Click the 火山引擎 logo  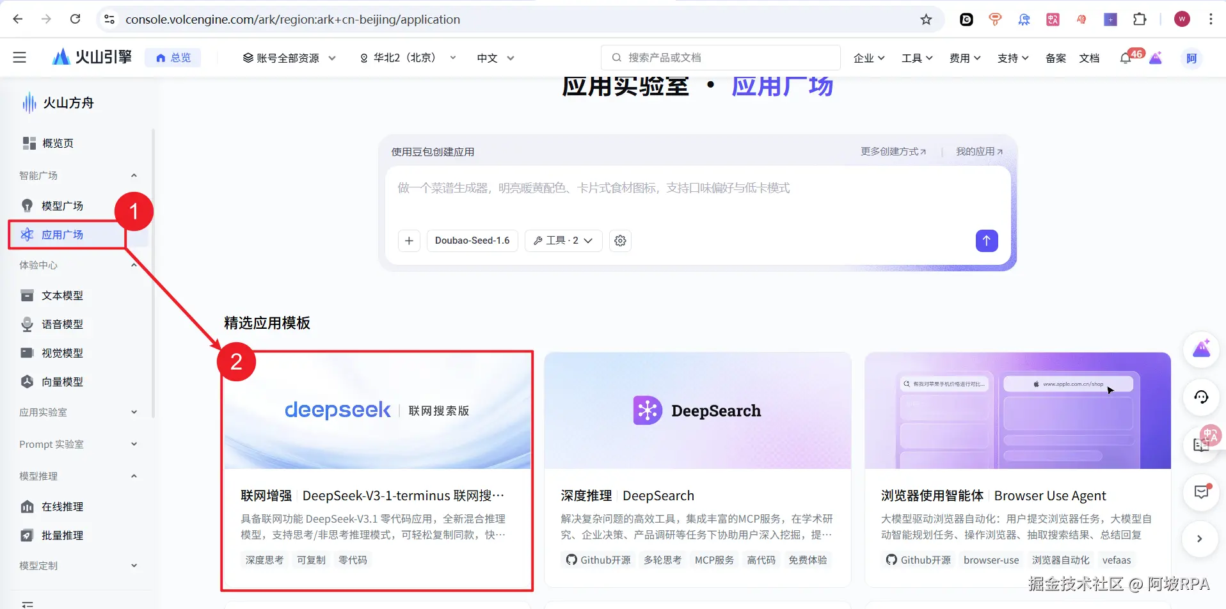tap(92, 58)
